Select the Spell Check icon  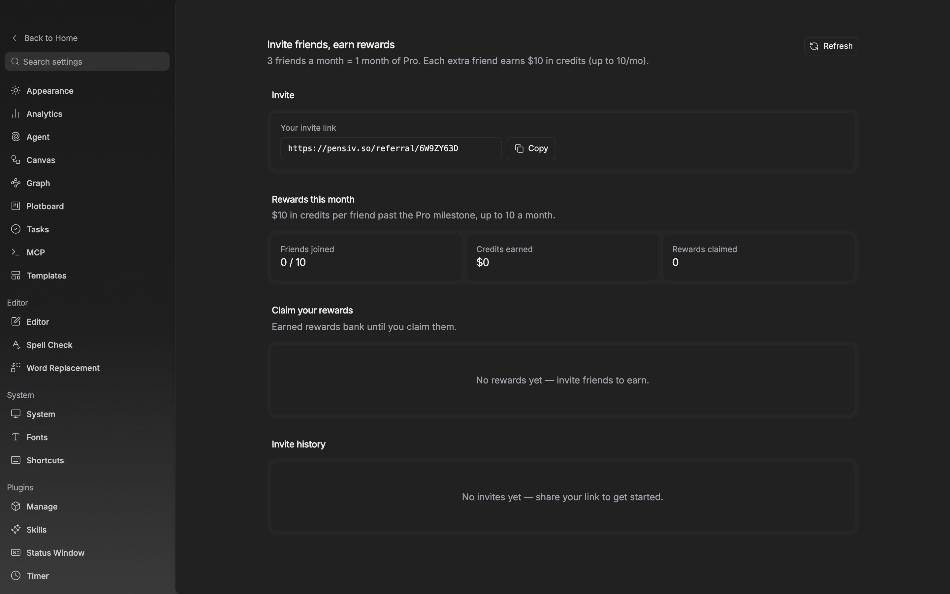point(16,345)
